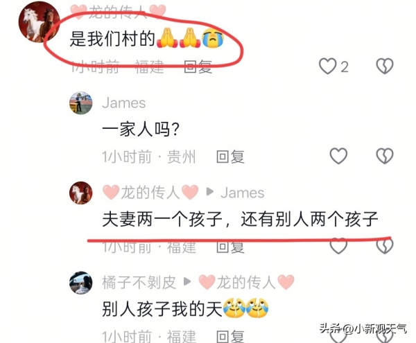Open the James username link
The width and height of the screenshot is (416, 343).
[x=124, y=103]
